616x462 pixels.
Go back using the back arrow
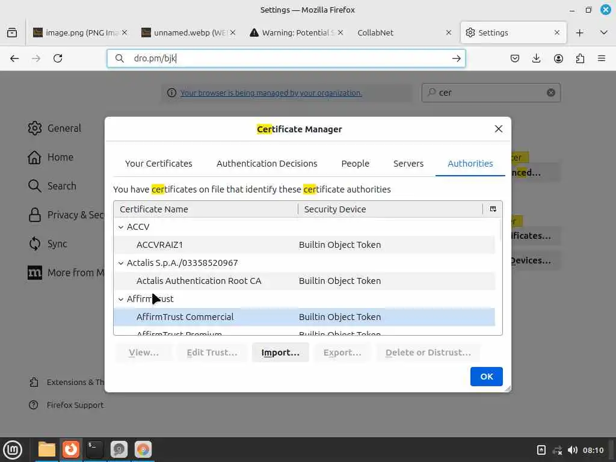pos(14,58)
